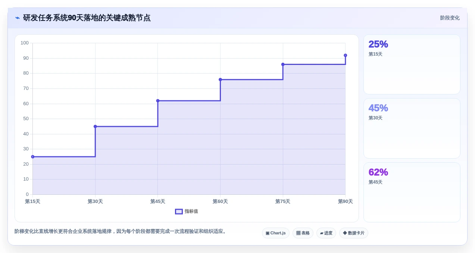Click the data point at 第45天
This screenshot has width=475, height=253.
click(x=158, y=101)
